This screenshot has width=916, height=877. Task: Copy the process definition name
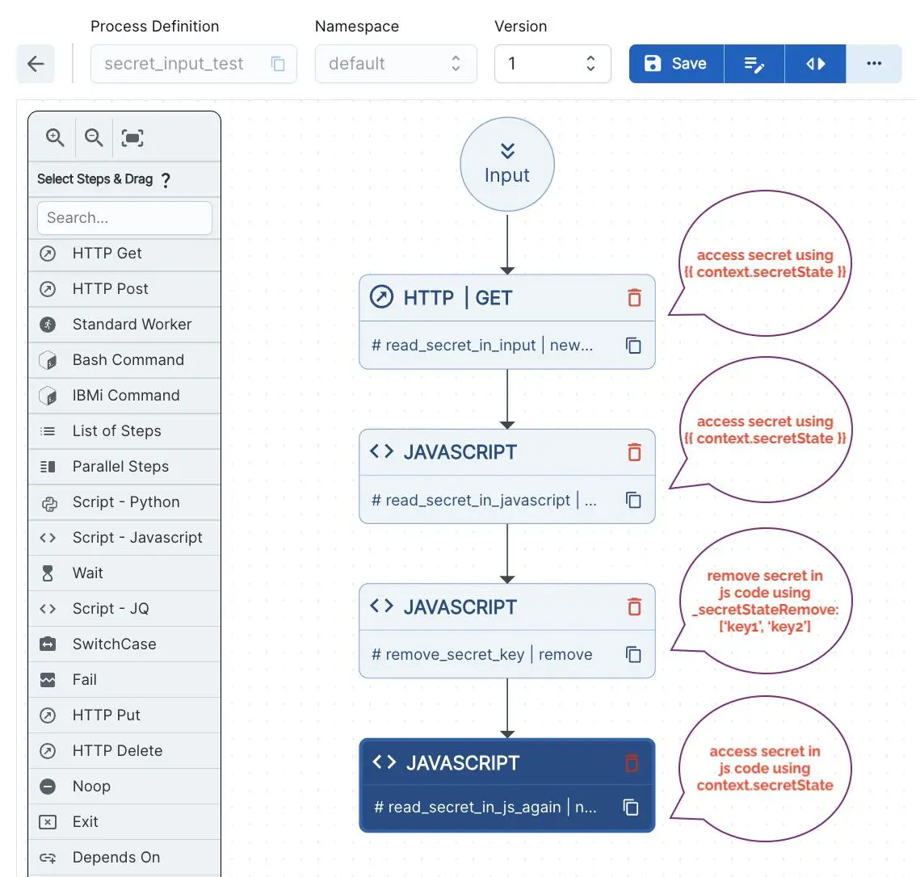278,64
